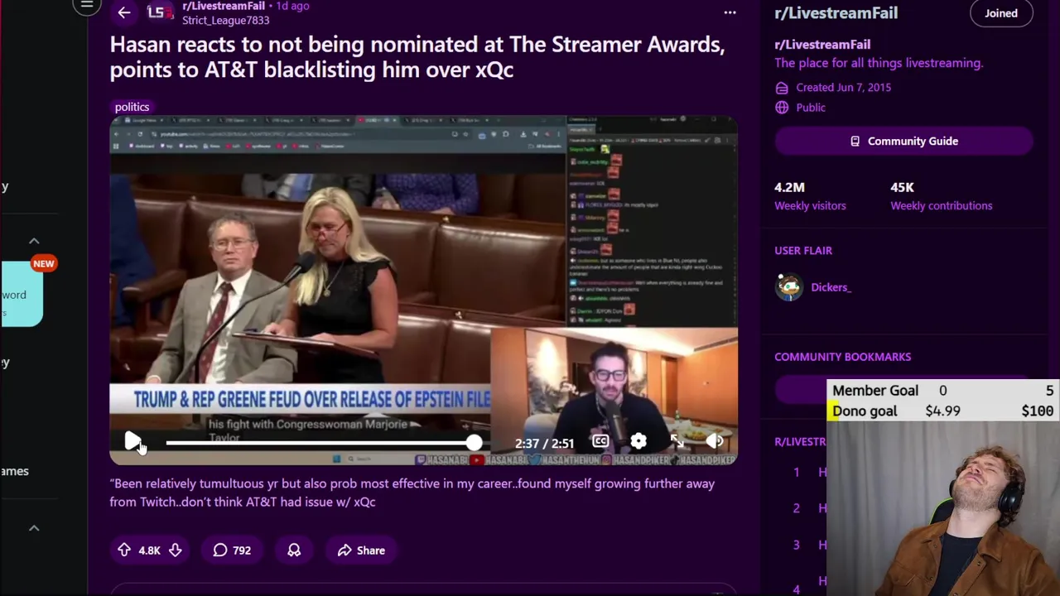Click the COMMUNITY BOOKMARKS heading
This screenshot has width=1060, height=596.
click(842, 357)
